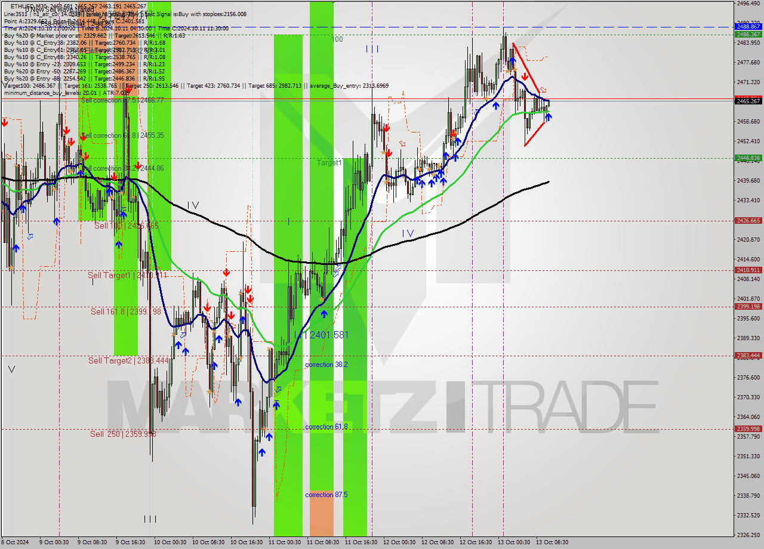Click the green '100' level label
Image resolution: width=764 pixels, height=549 pixels.
337,39
